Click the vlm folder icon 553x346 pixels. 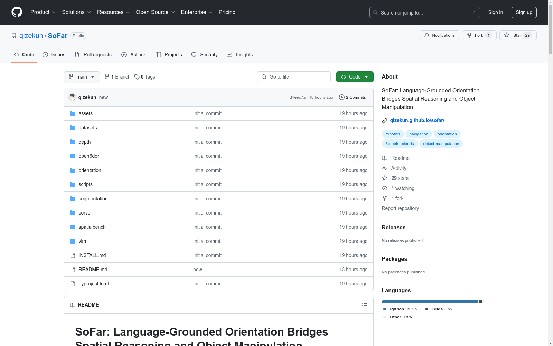(73, 241)
